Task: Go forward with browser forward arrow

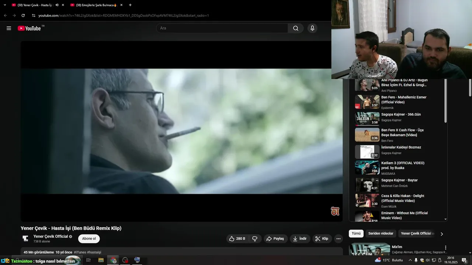Action: pos(14,15)
